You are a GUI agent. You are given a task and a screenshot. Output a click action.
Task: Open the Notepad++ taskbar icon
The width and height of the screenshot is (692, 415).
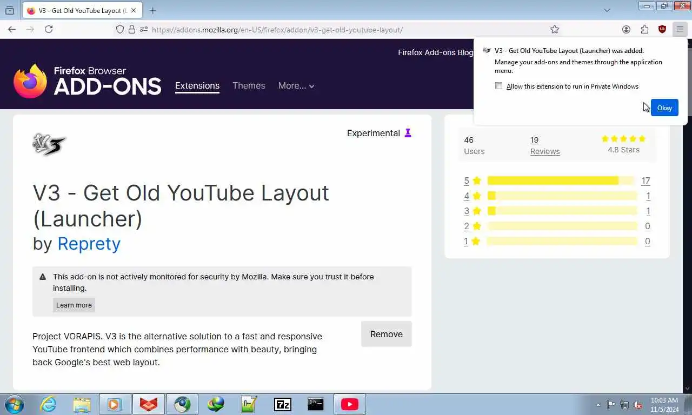coord(249,404)
